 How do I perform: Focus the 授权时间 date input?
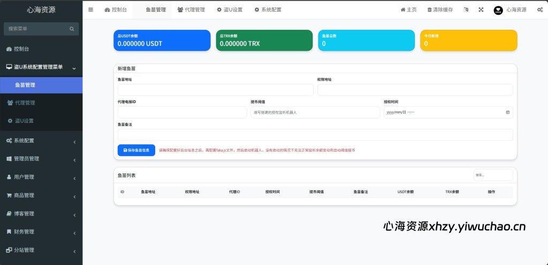448,113
